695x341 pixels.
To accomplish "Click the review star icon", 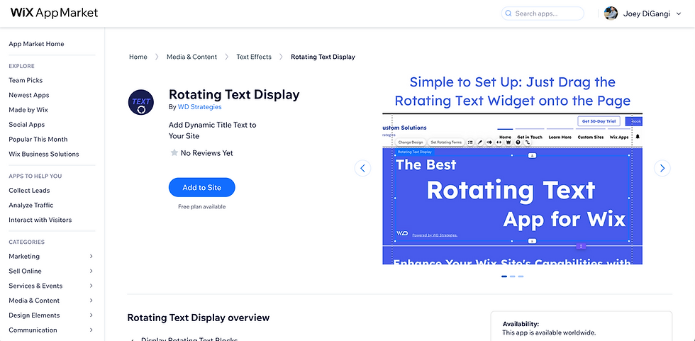I will 174,153.
